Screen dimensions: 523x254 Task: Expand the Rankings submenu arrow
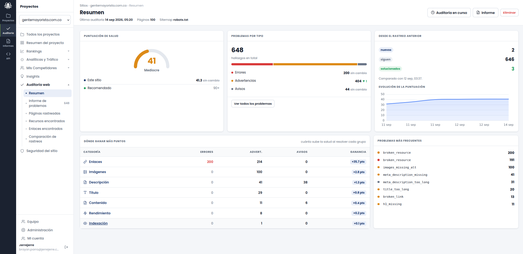(69, 51)
